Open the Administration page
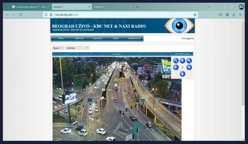The width and height of the screenshot is (248, 144). 134,39
